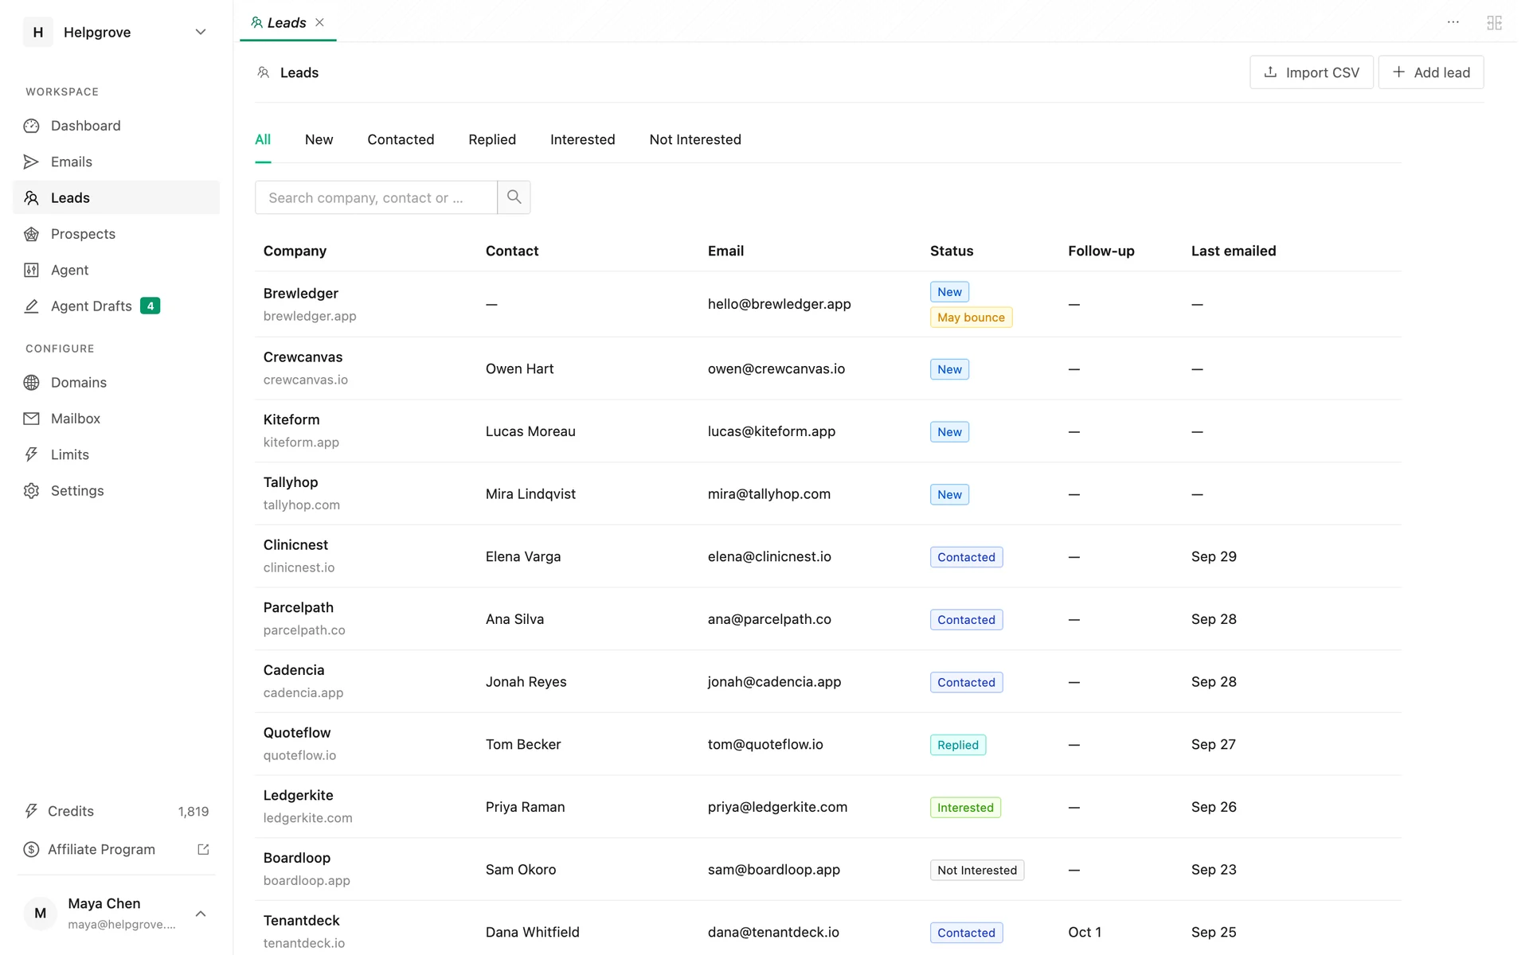This screenshot has height=955, width=1529.
Task: Switch to the Not Interested tab
Action: [695, 139]
